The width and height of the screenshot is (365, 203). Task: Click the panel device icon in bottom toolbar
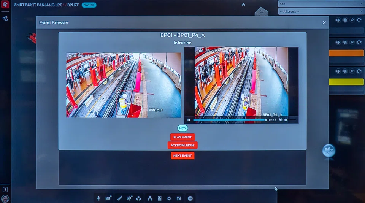(159, 198)
